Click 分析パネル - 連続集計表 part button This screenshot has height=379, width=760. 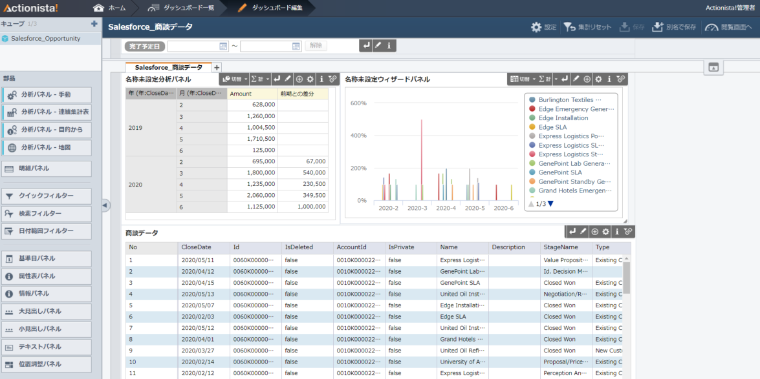tap(47, 112)
